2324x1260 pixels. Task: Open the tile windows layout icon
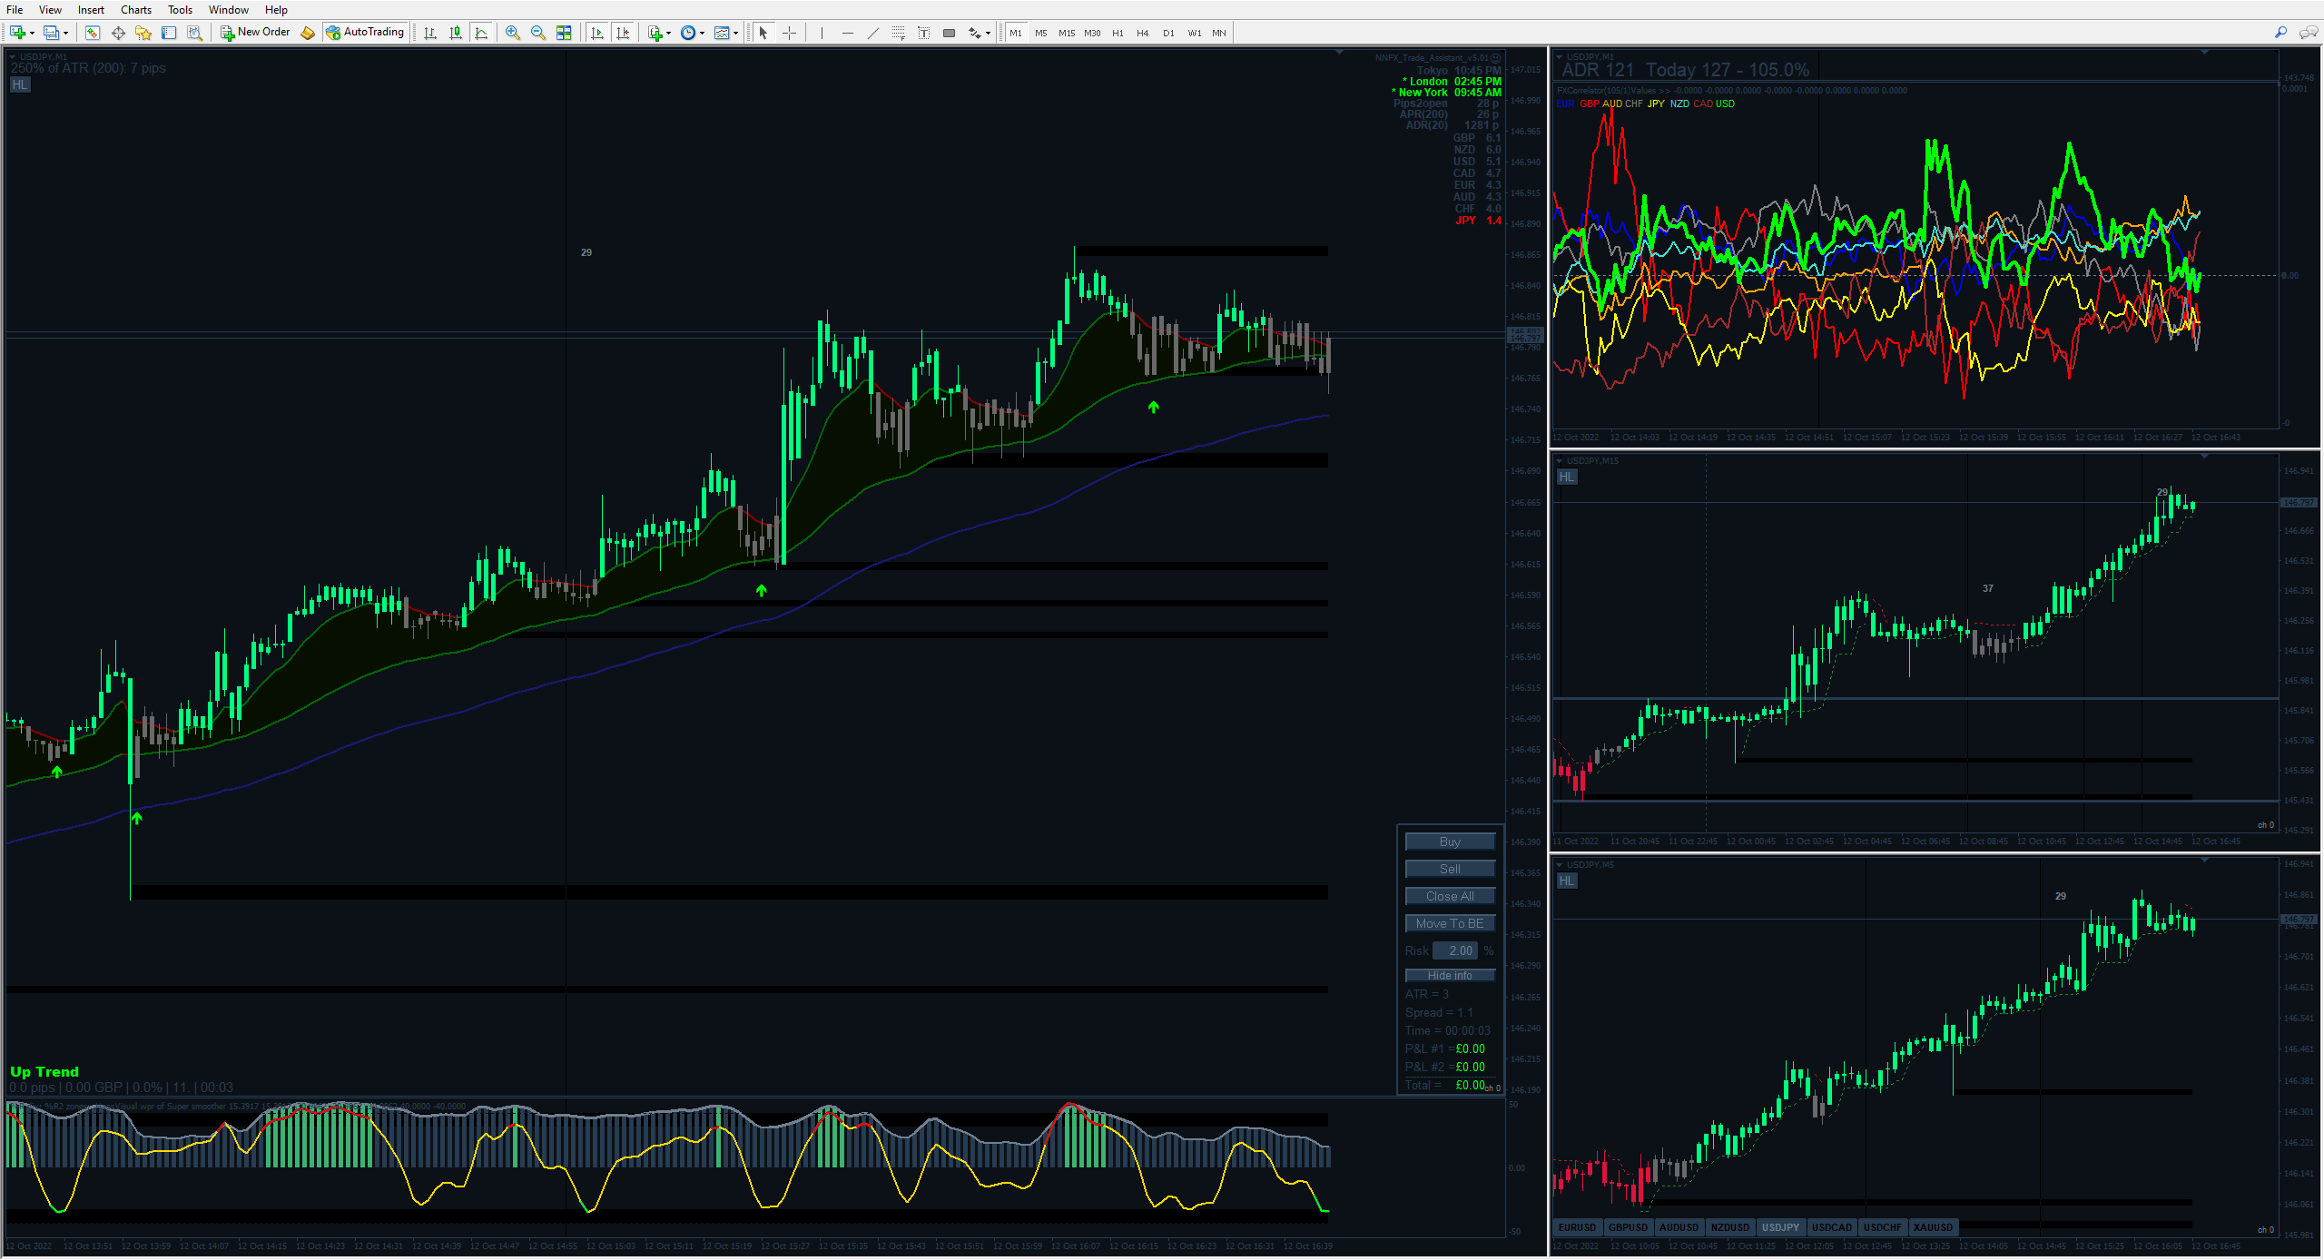coord(564,33)
